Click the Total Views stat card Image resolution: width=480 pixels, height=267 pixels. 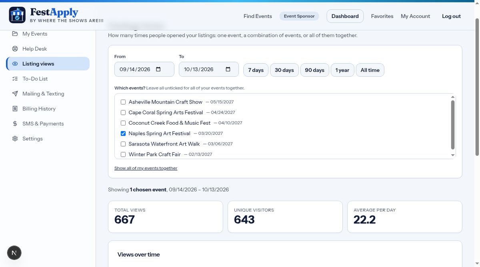pyautogui.click(x=165, y=217)
